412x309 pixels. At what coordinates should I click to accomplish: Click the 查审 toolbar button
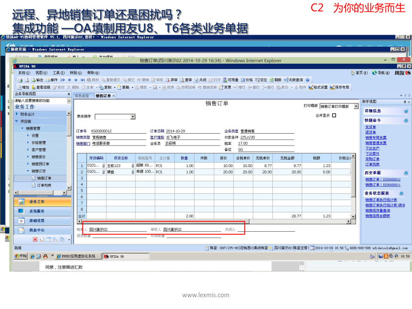coord(186,80)
